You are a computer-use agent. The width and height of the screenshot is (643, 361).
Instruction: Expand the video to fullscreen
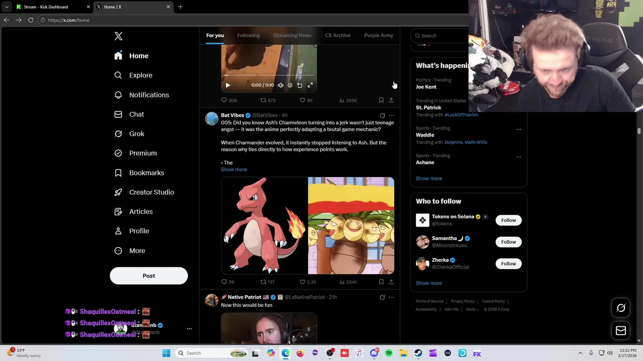[x=310, y=85]
